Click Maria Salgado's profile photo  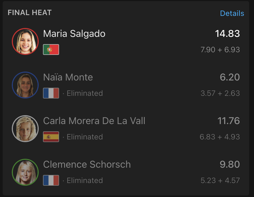pyautogui.click(x=25, y=41)
